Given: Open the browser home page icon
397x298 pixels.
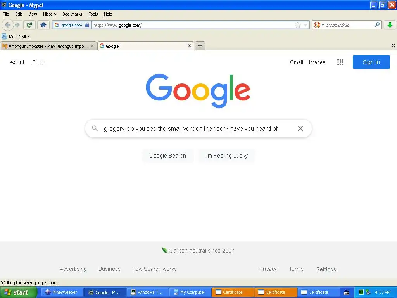Looking at the screenshot, I should [43, 25].
